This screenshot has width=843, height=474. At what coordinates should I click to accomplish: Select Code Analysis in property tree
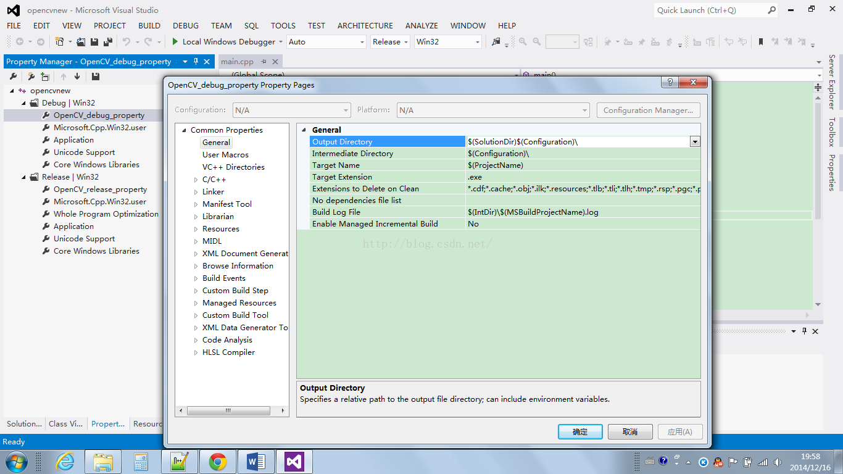(227, 340)
